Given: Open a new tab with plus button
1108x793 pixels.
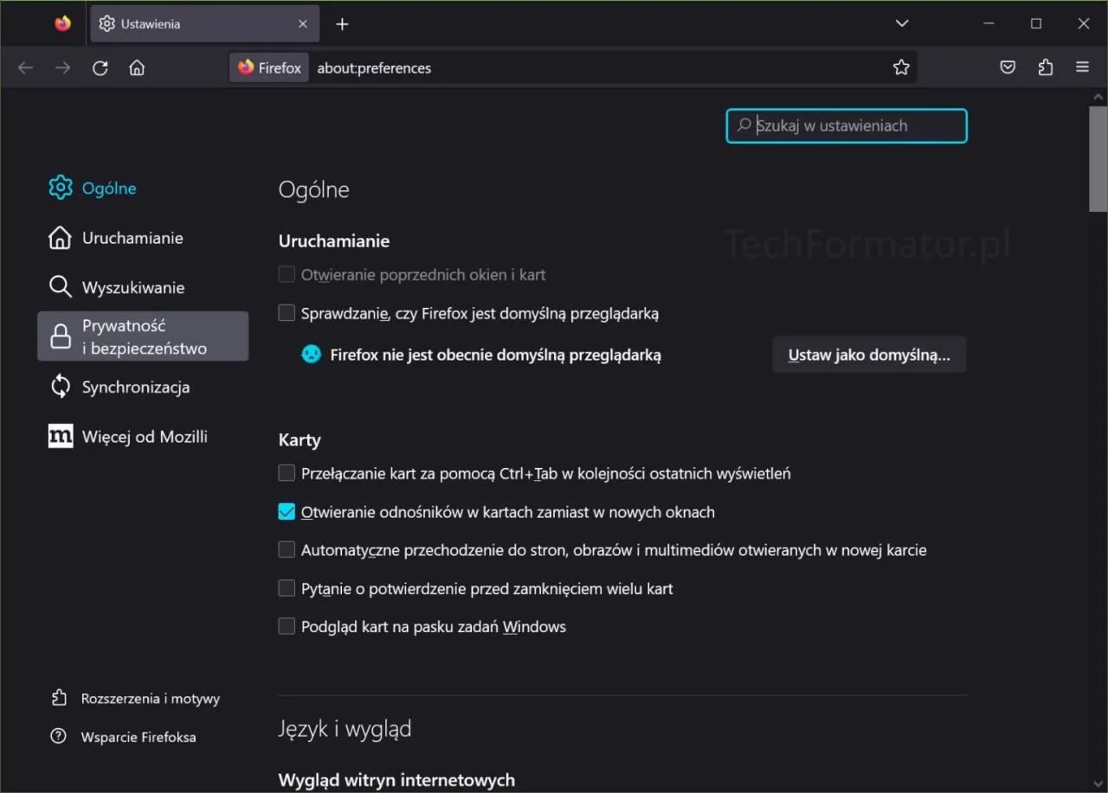Looking at the screenshot, I should click(x=342, y=24).
